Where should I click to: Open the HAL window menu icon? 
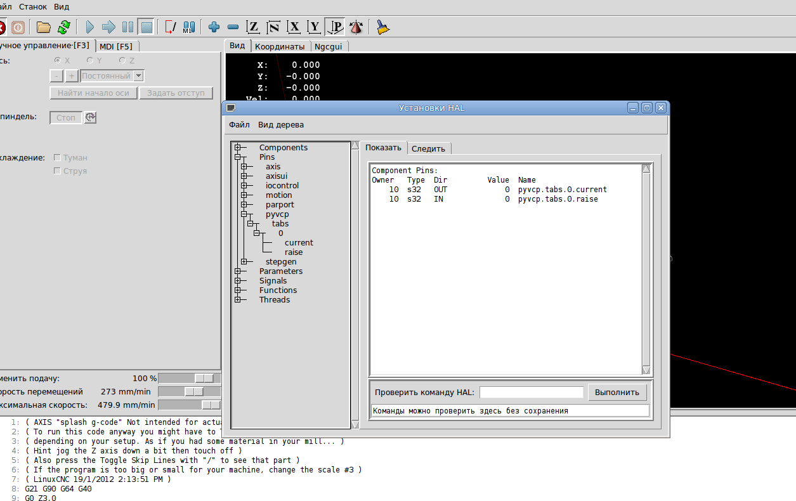231,108
